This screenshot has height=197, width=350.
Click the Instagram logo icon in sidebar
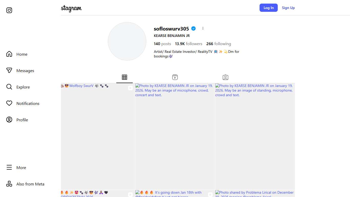coord(9,10)
